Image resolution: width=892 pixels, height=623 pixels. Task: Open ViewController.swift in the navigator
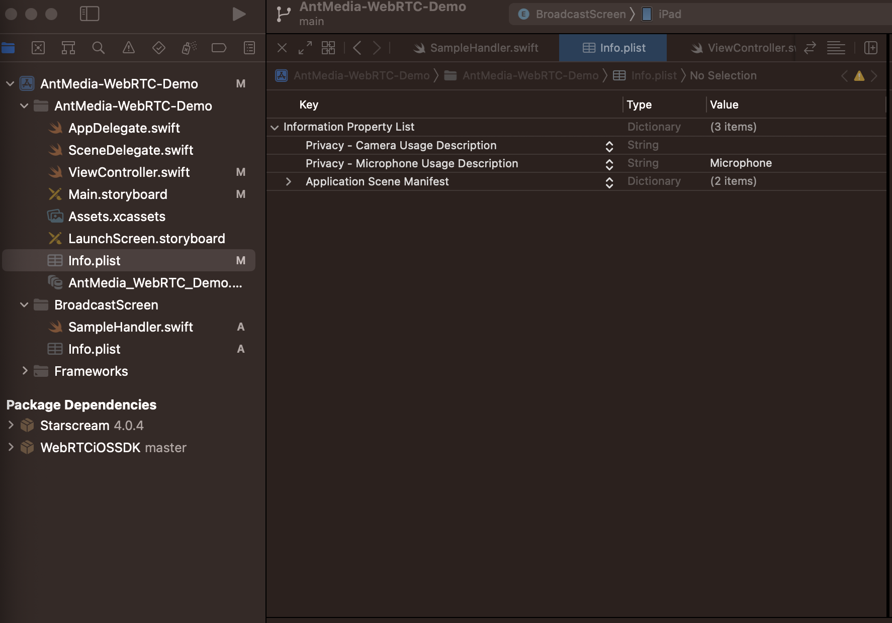tap(129, 172)
